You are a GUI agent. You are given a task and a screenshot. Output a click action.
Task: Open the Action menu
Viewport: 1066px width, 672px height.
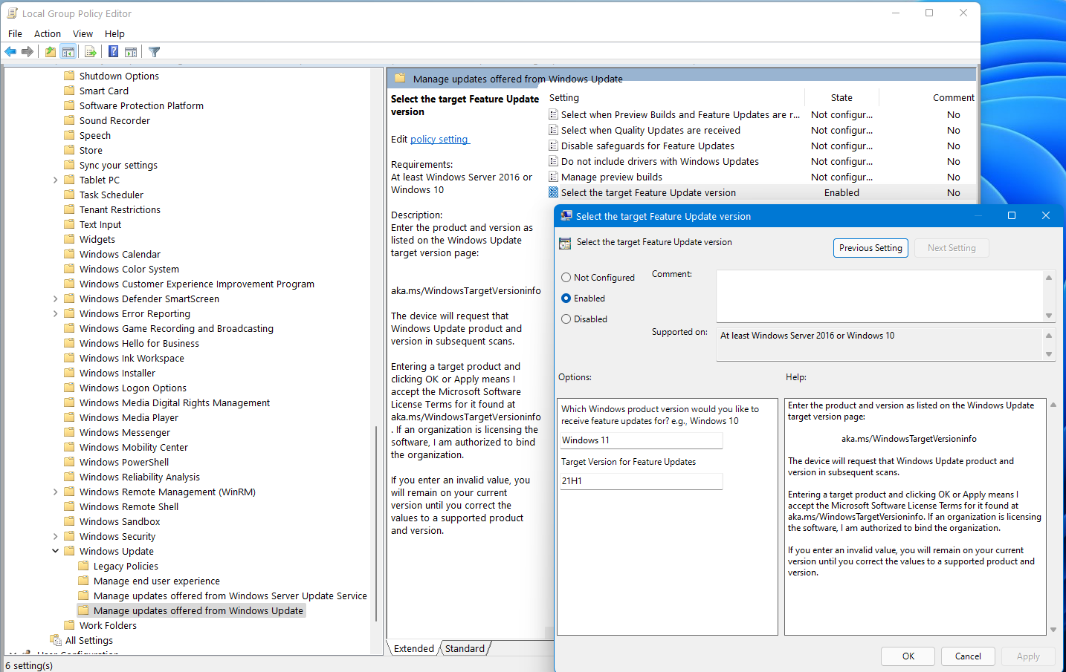click(48, 33)
